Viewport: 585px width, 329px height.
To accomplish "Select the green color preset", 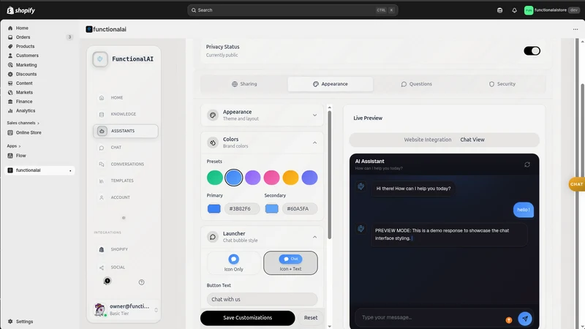I will tap(215, 178).
